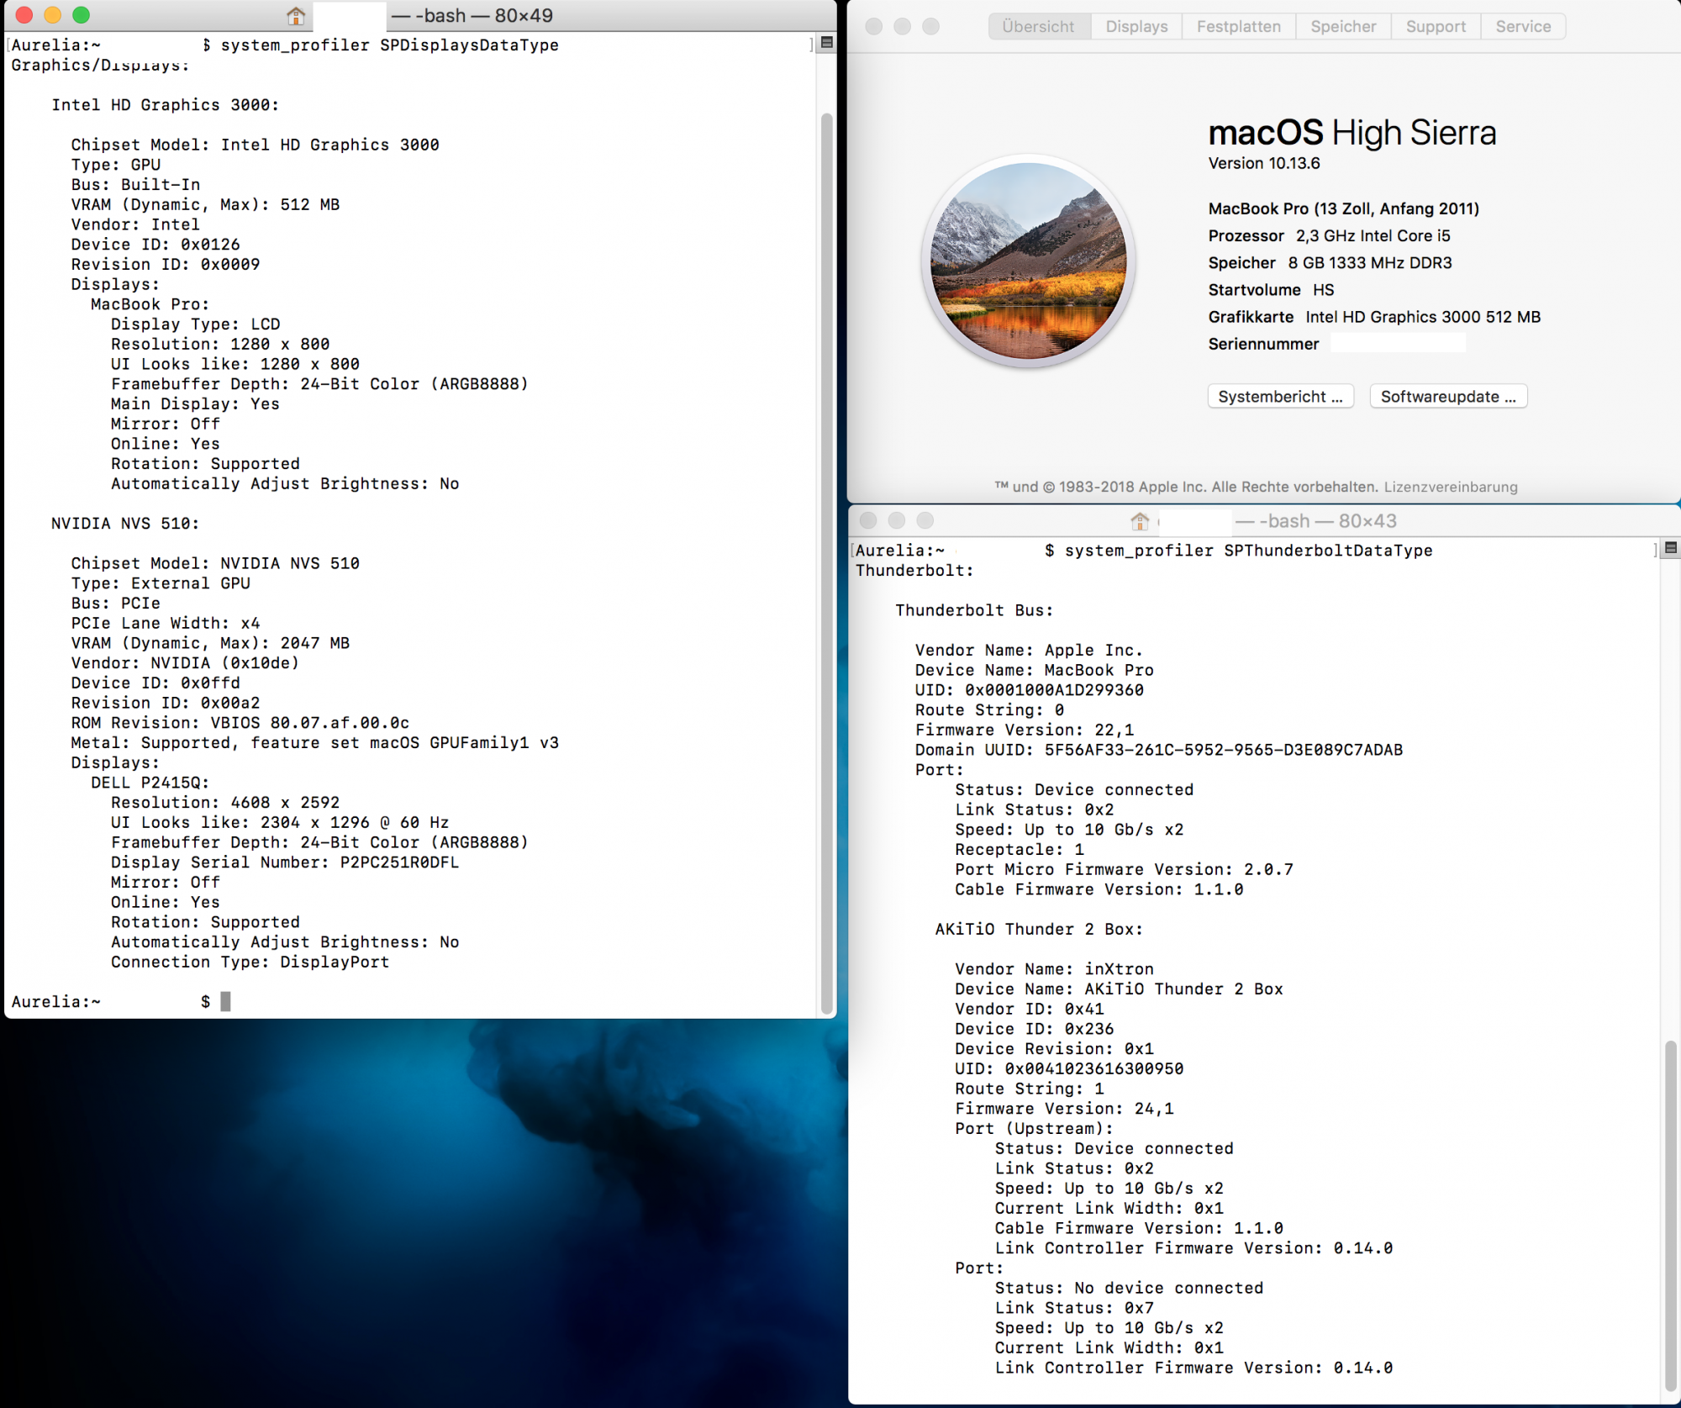Click the scrollbar thumb in the Thunderbolt terminal
1681x1408 pixels.
pyautogui.click(x=1671, y=1215)
